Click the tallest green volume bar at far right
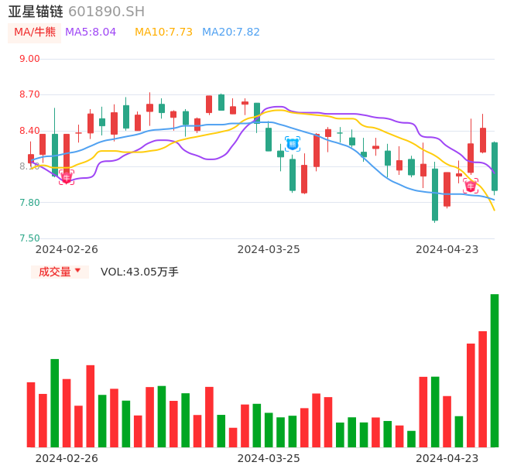The image size is (531, 469). tap(494, 370)
